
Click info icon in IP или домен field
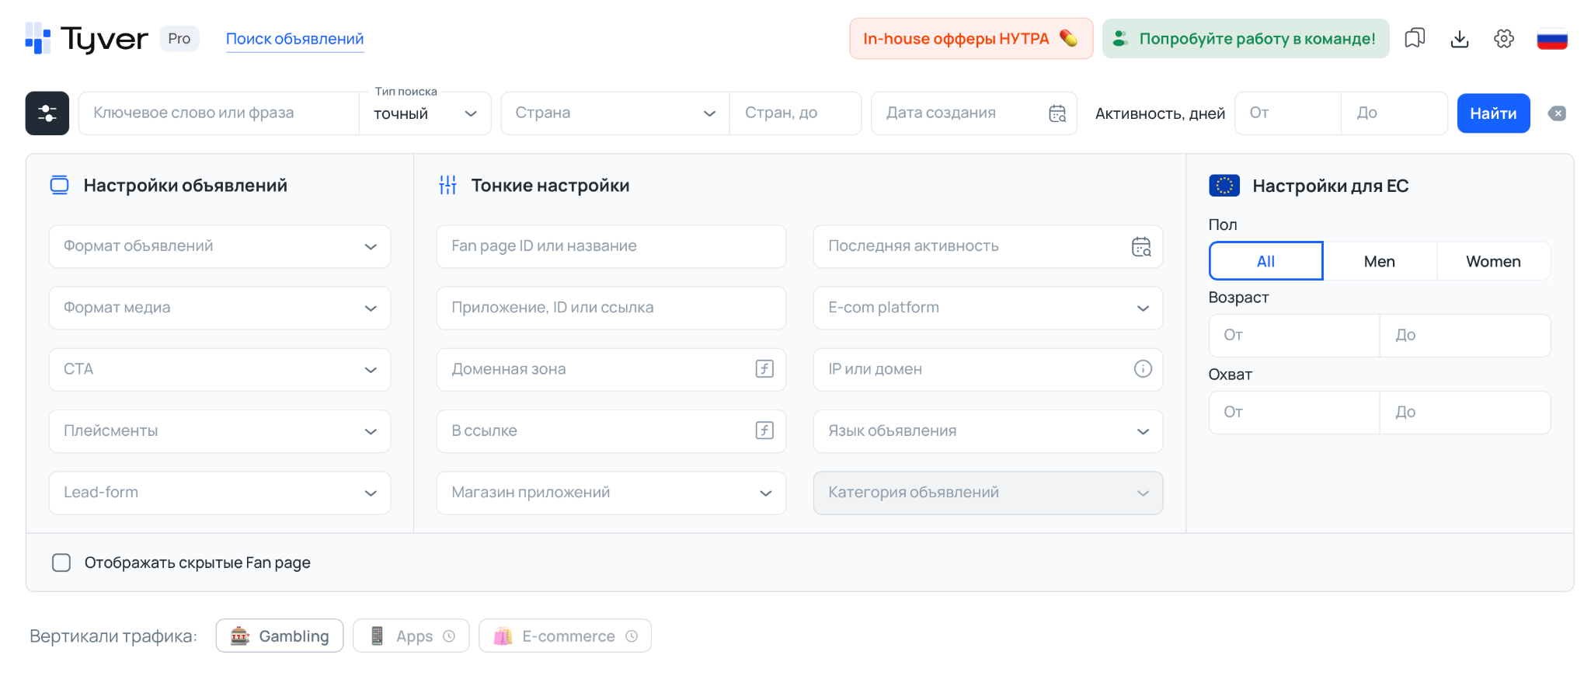tap(1142, 369)
